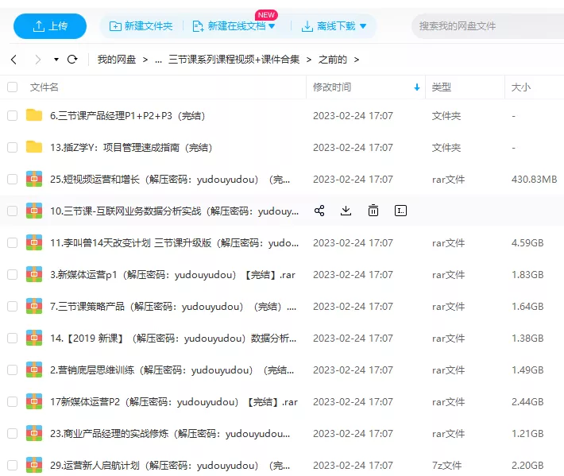
Task: Sort by the 大小 column header
Action: 520,87
